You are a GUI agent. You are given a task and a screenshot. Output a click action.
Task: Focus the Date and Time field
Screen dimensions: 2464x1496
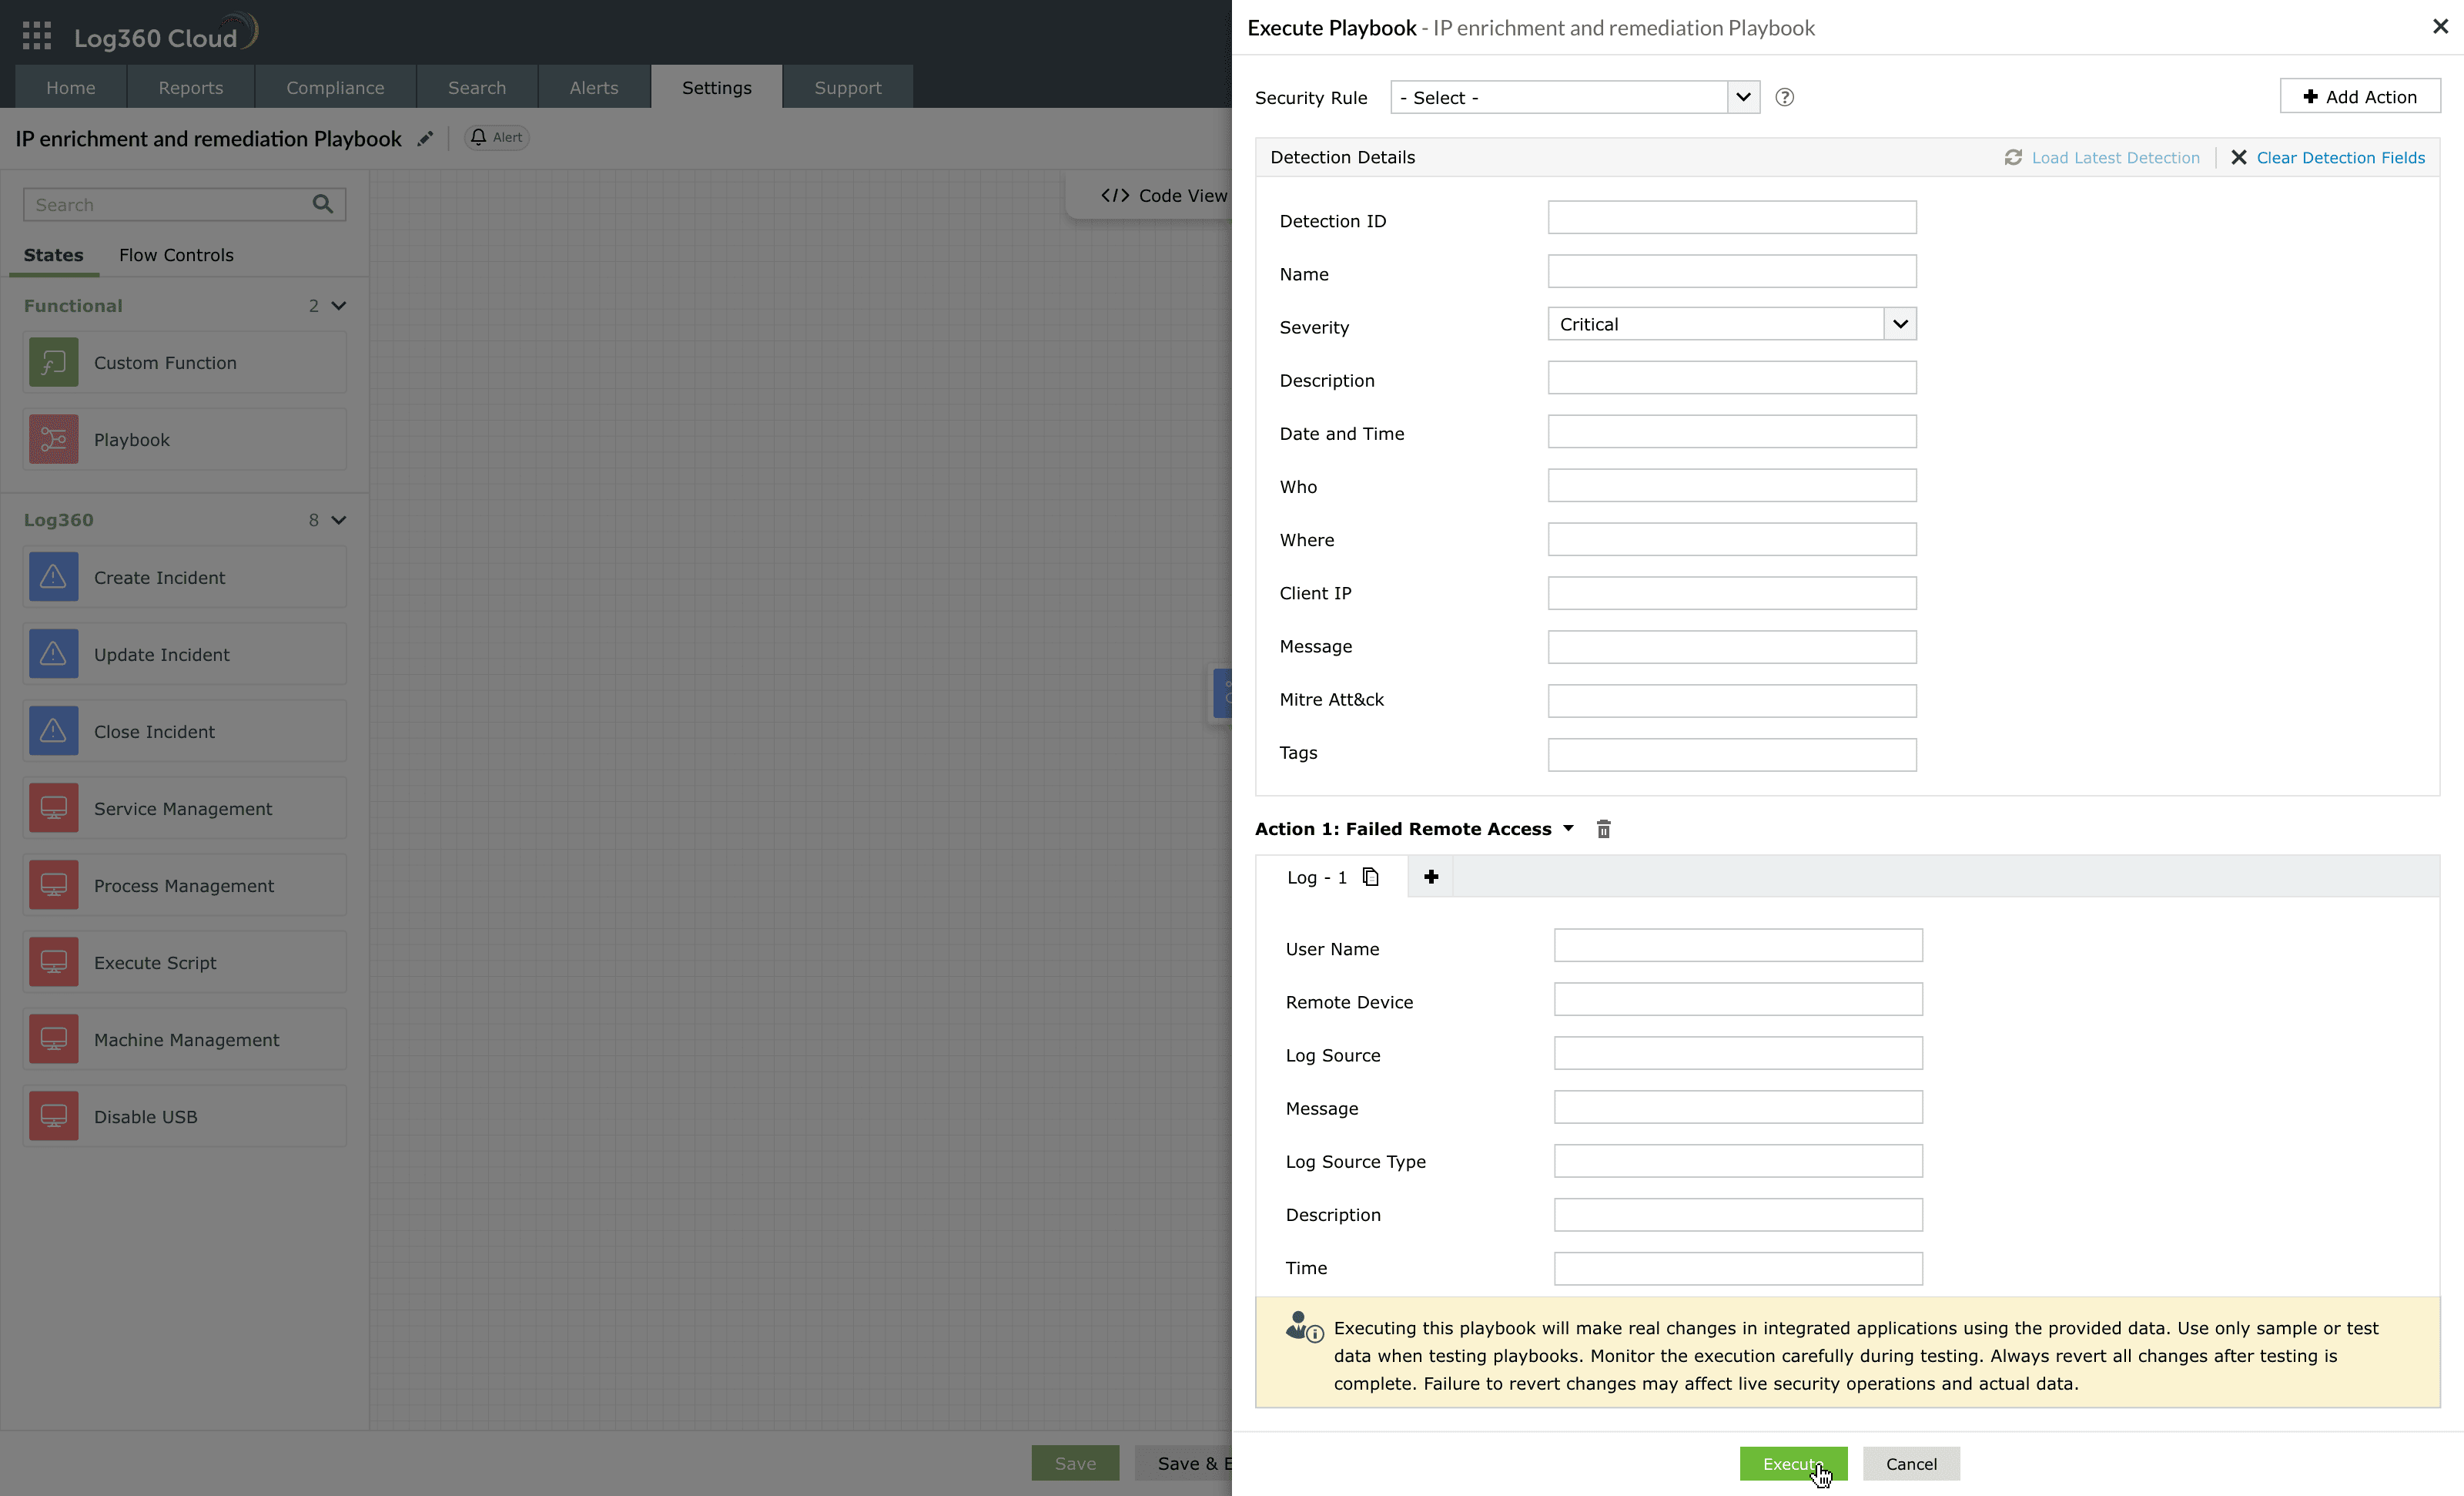[x=1732, y=431]
